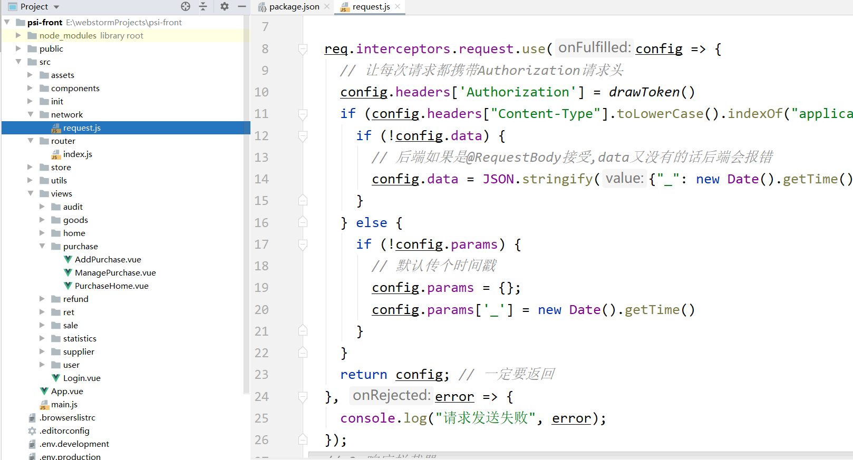Fold the if block at line 17
853x460 pixels.
coord(303,244)
